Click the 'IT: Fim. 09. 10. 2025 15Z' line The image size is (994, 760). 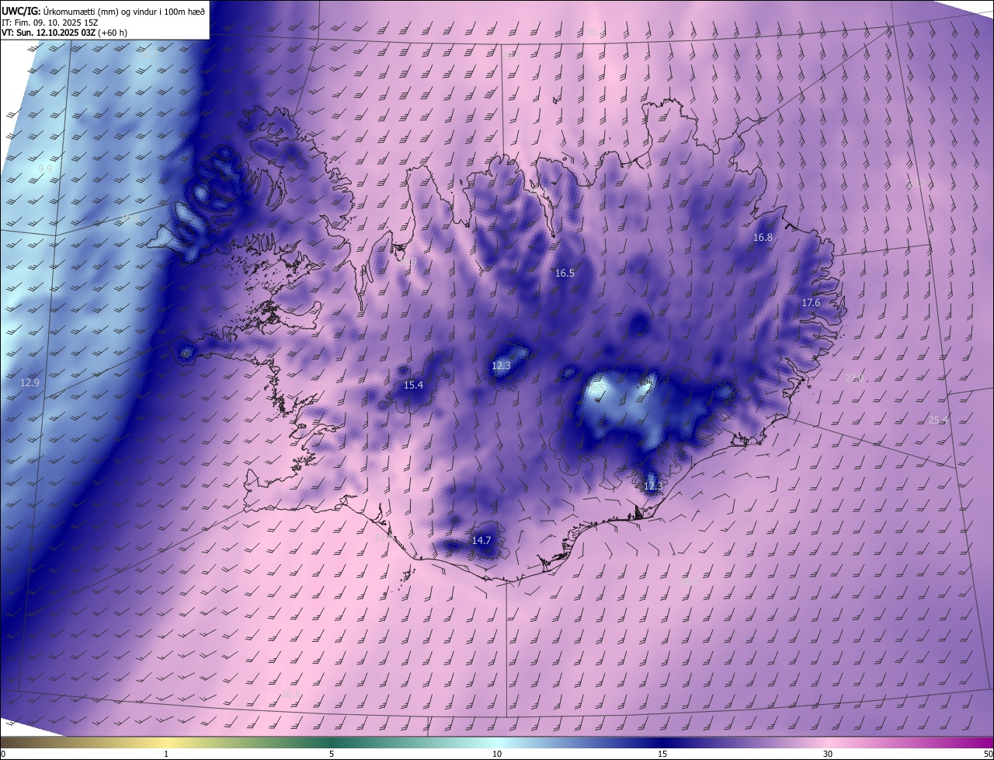pyautogui.click(x=50, y=23)
